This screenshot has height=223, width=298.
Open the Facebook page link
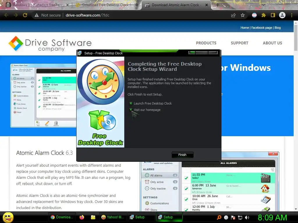(x=262, y=28)
